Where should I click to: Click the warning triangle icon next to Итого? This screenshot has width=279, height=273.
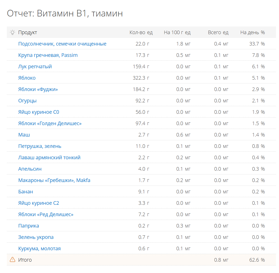12,260
